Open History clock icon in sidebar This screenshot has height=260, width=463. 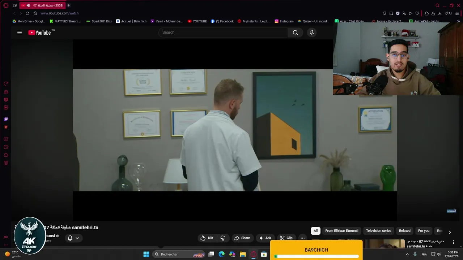pos(6,147)
